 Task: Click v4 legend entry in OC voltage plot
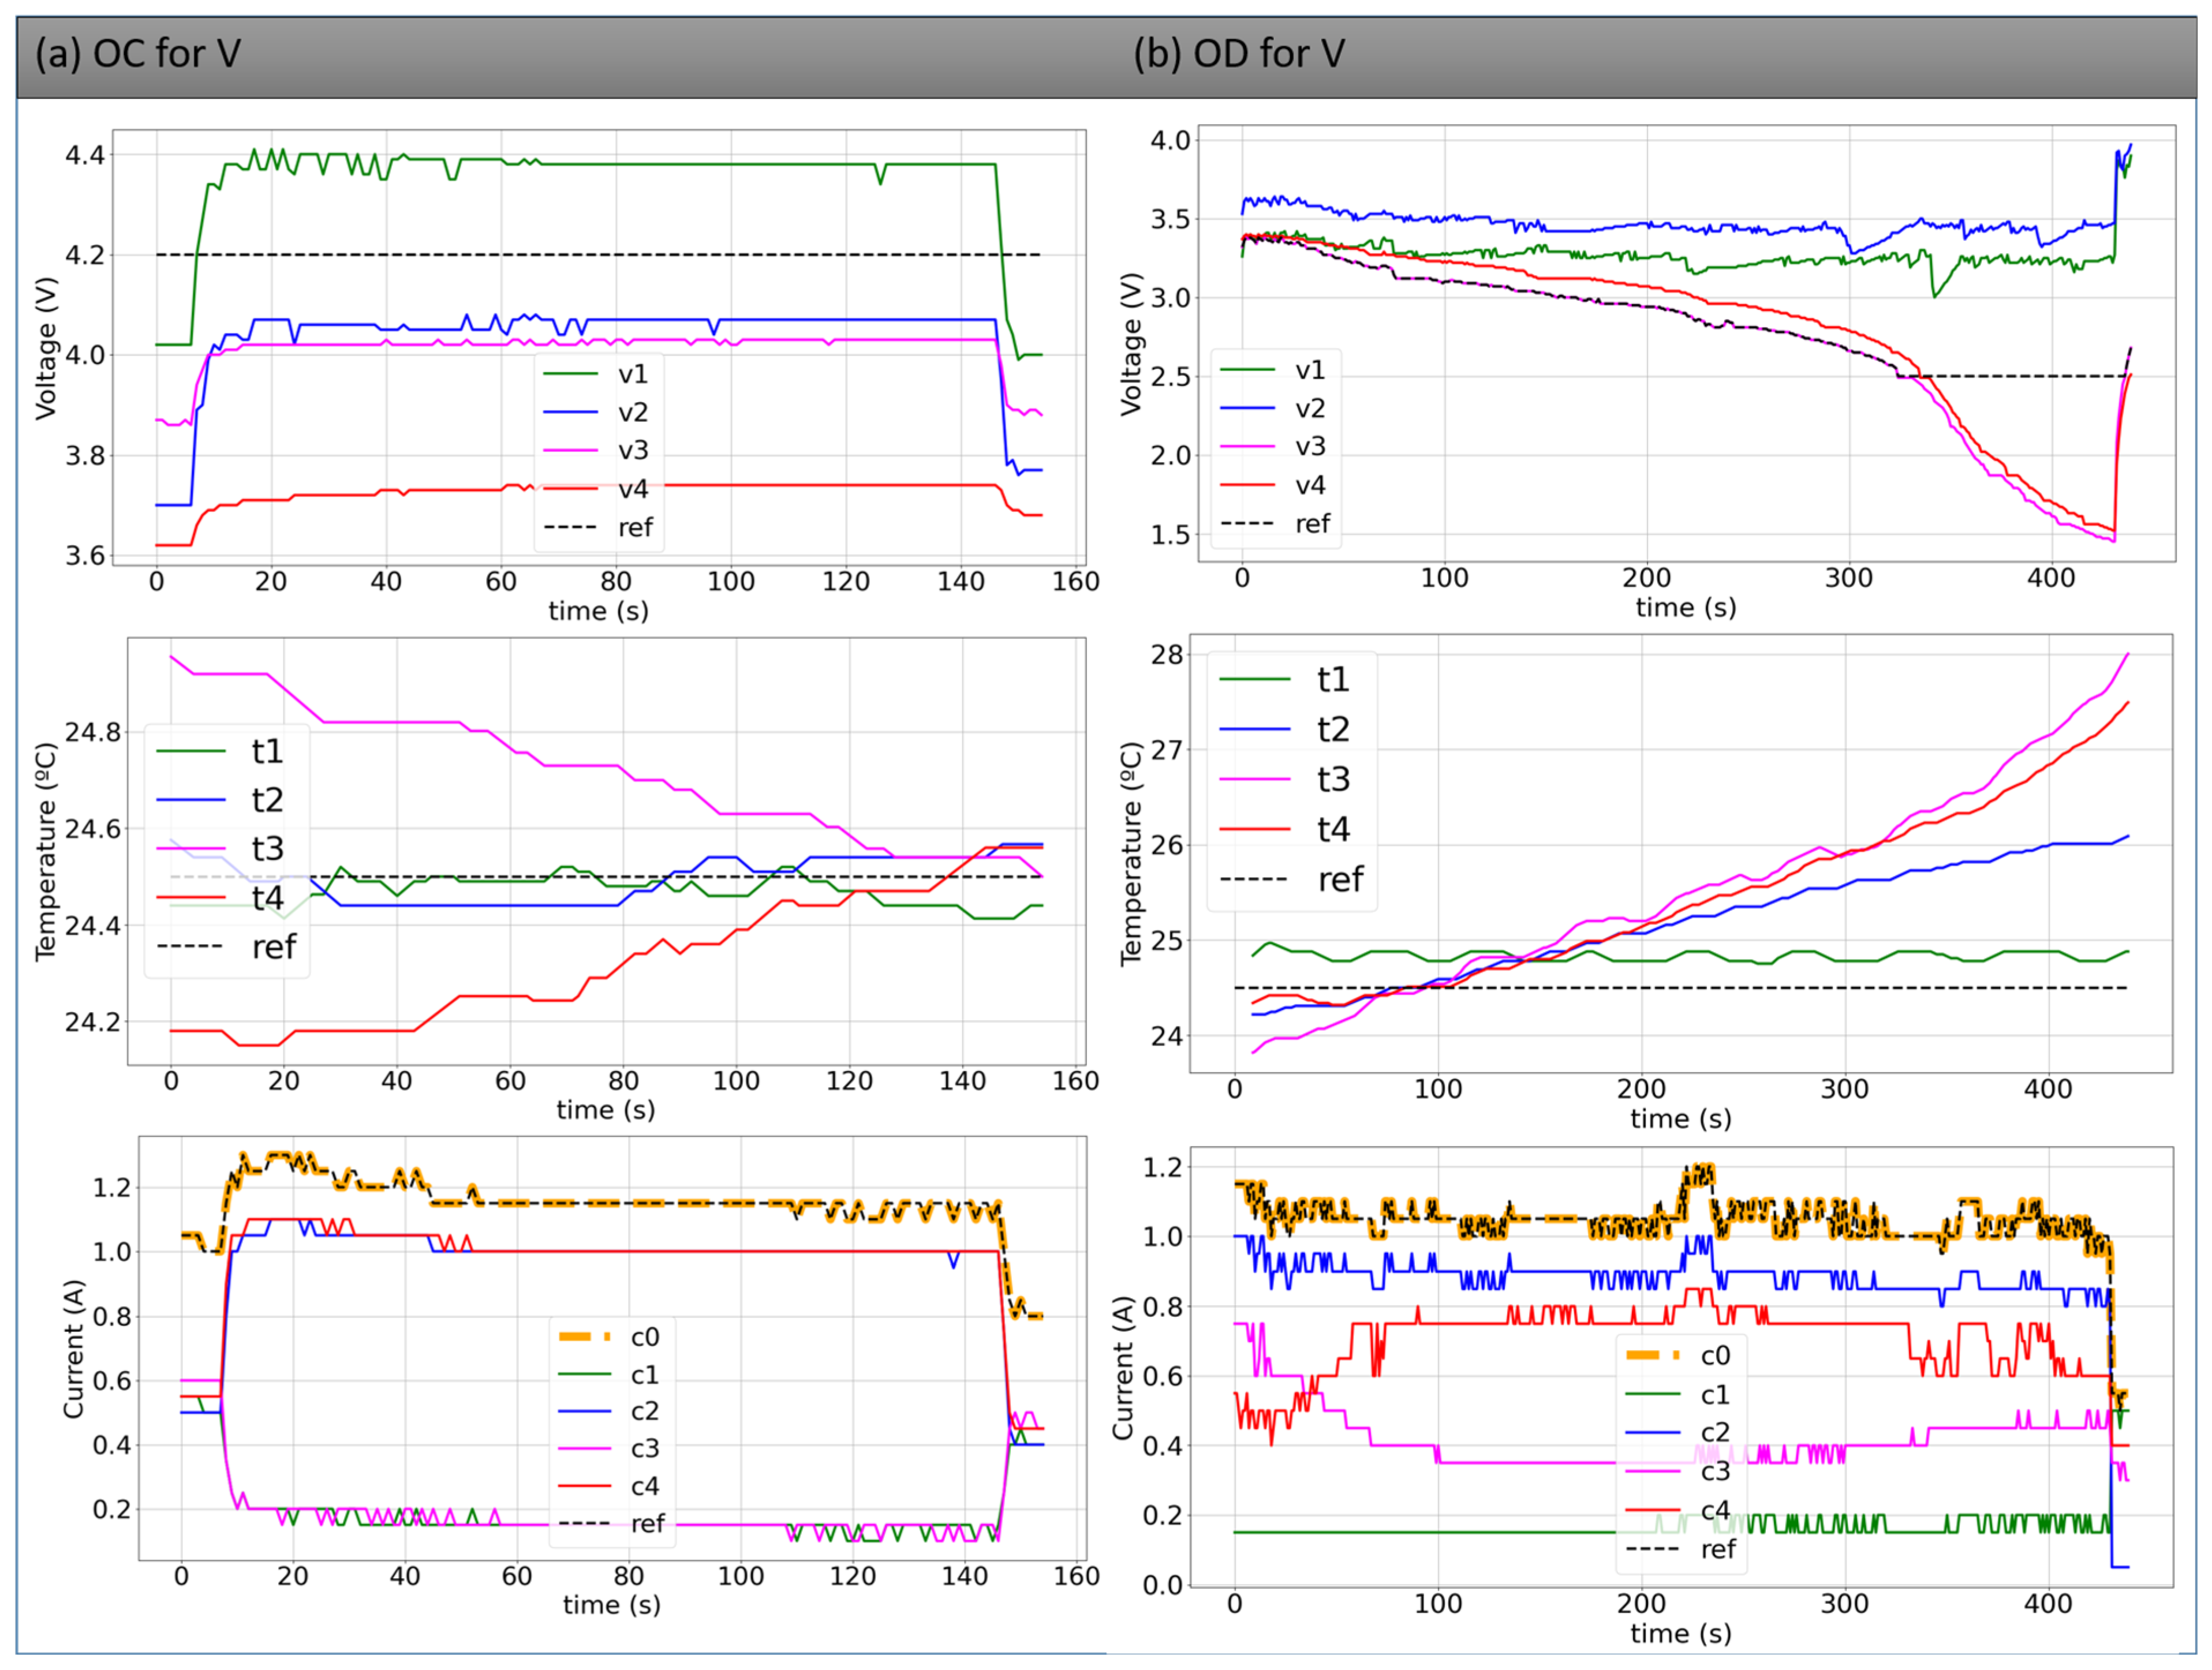click(x=596, y=489)
